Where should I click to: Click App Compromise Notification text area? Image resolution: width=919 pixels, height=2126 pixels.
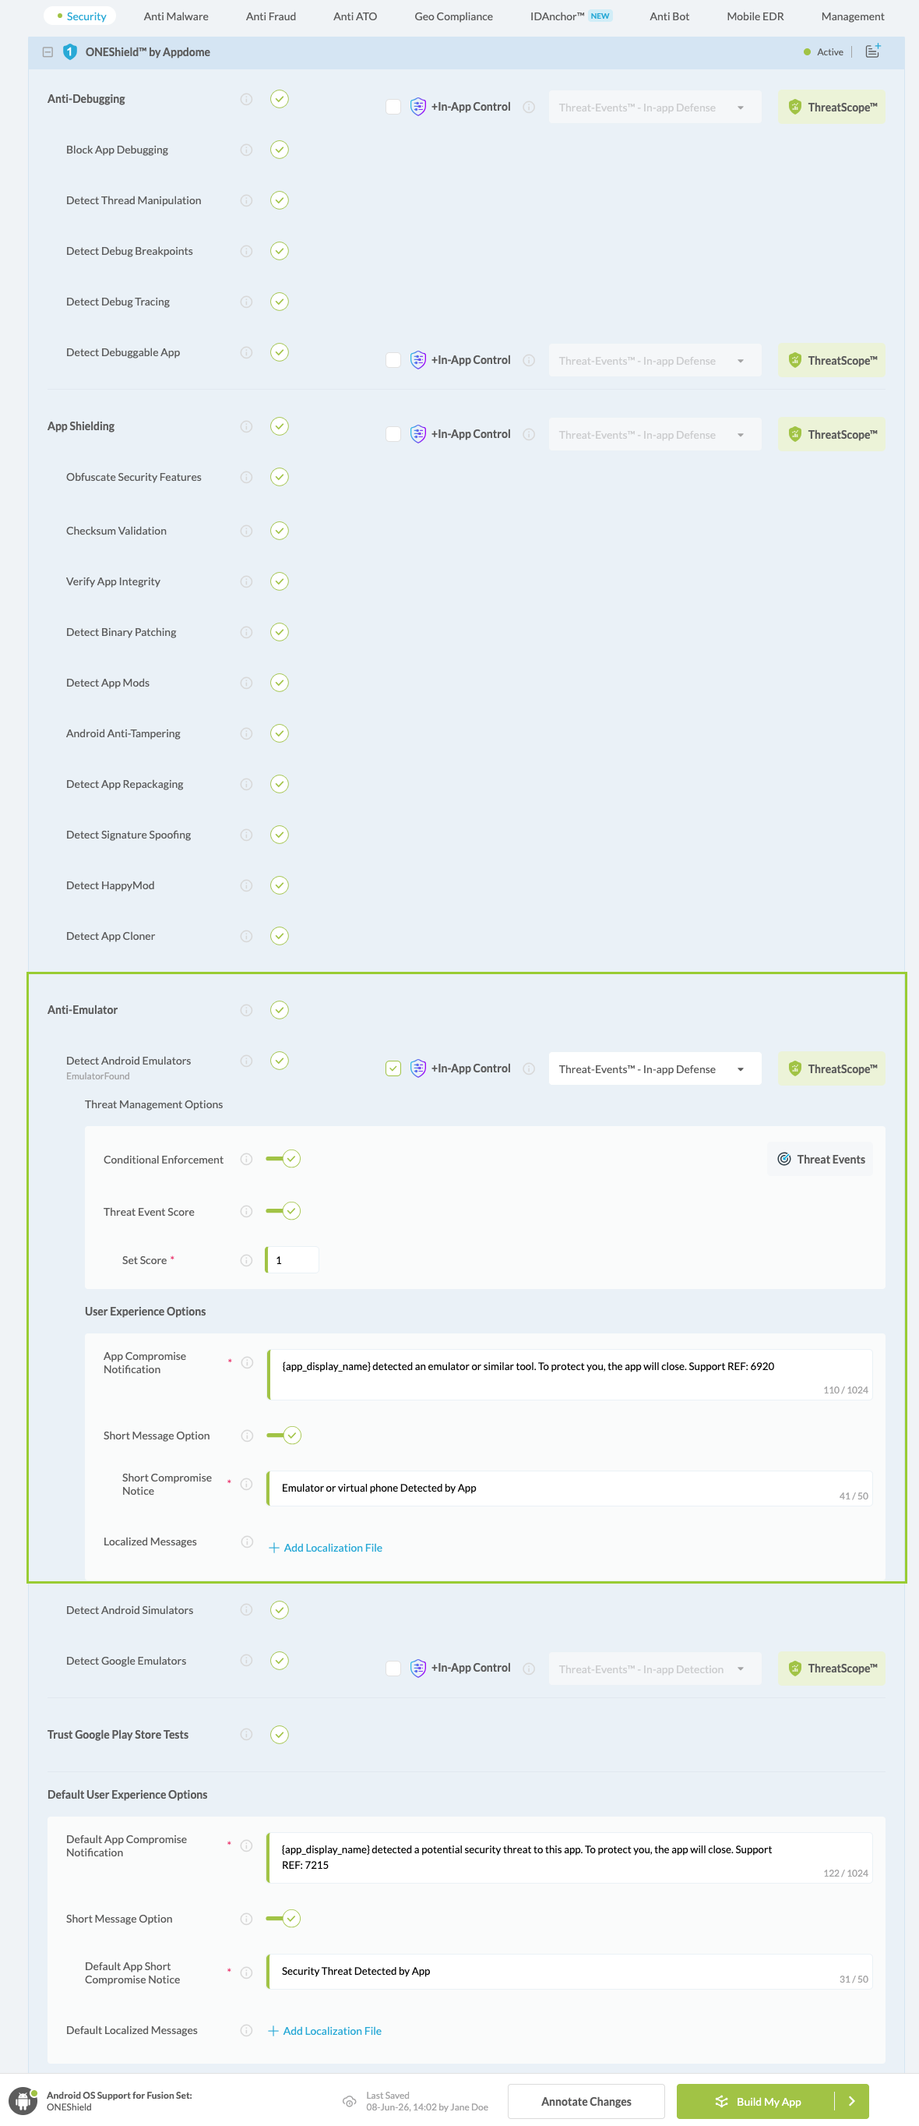(x=570, y=1374)
